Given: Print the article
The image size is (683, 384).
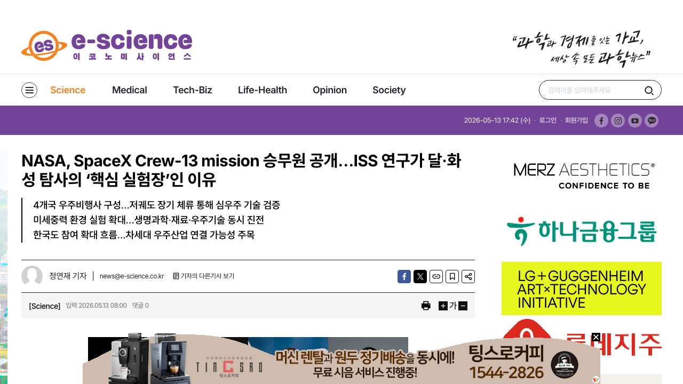Looking at the screenshot, I should click(x=426, y=306).
